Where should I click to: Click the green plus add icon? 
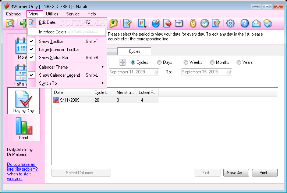tap(24, 23)
